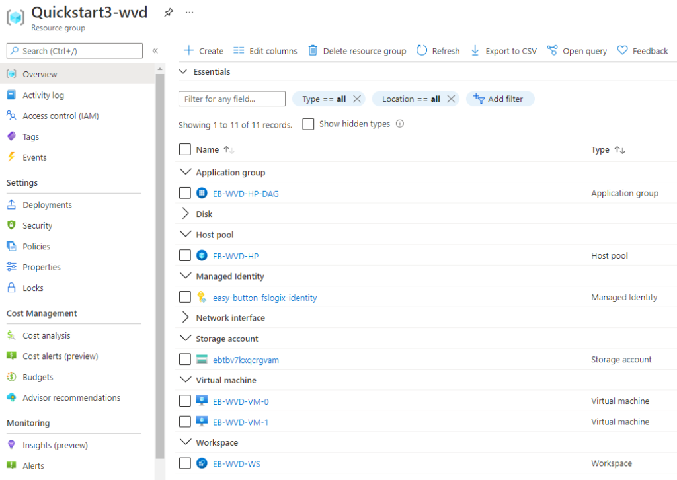
Task: Collapse the Host pool group
Action: (x=186, y=234)
